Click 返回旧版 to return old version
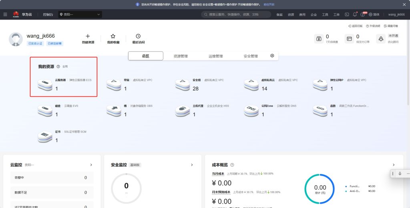Screen dimensions: 410x208 pyautogui.click(x=356, y=26)
